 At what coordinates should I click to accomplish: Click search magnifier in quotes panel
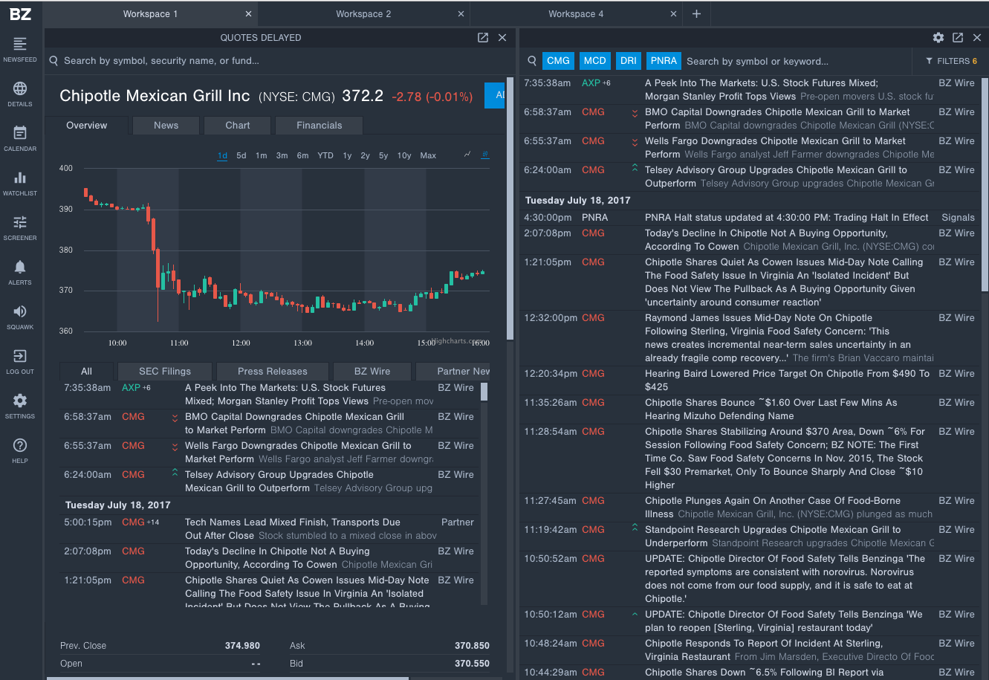53,61
